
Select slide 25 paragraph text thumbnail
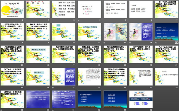(x=90, y=77)
